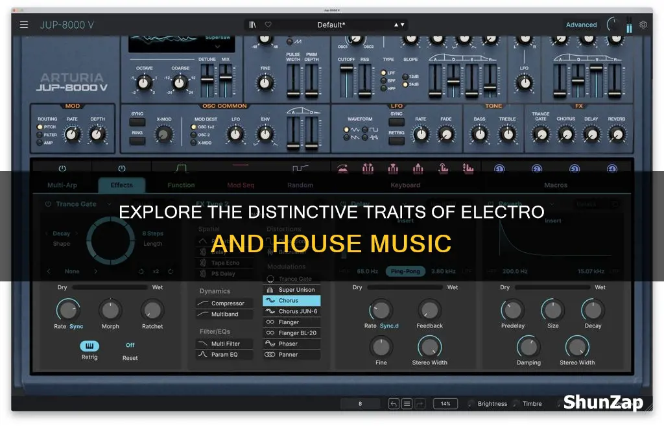Favorite the preset with the heart icon
Viewport: 664px width, 426px height.
pyautogui.click(x=268, y=25)
